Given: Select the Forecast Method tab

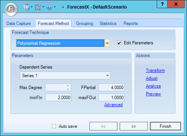Looking at the screenshot, I should pyautogui.click(x=53, y=23).
